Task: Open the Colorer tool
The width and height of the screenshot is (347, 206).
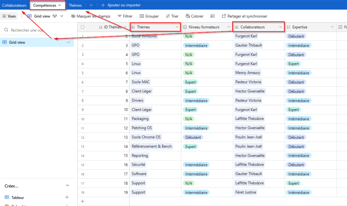Action: point(195,16)
